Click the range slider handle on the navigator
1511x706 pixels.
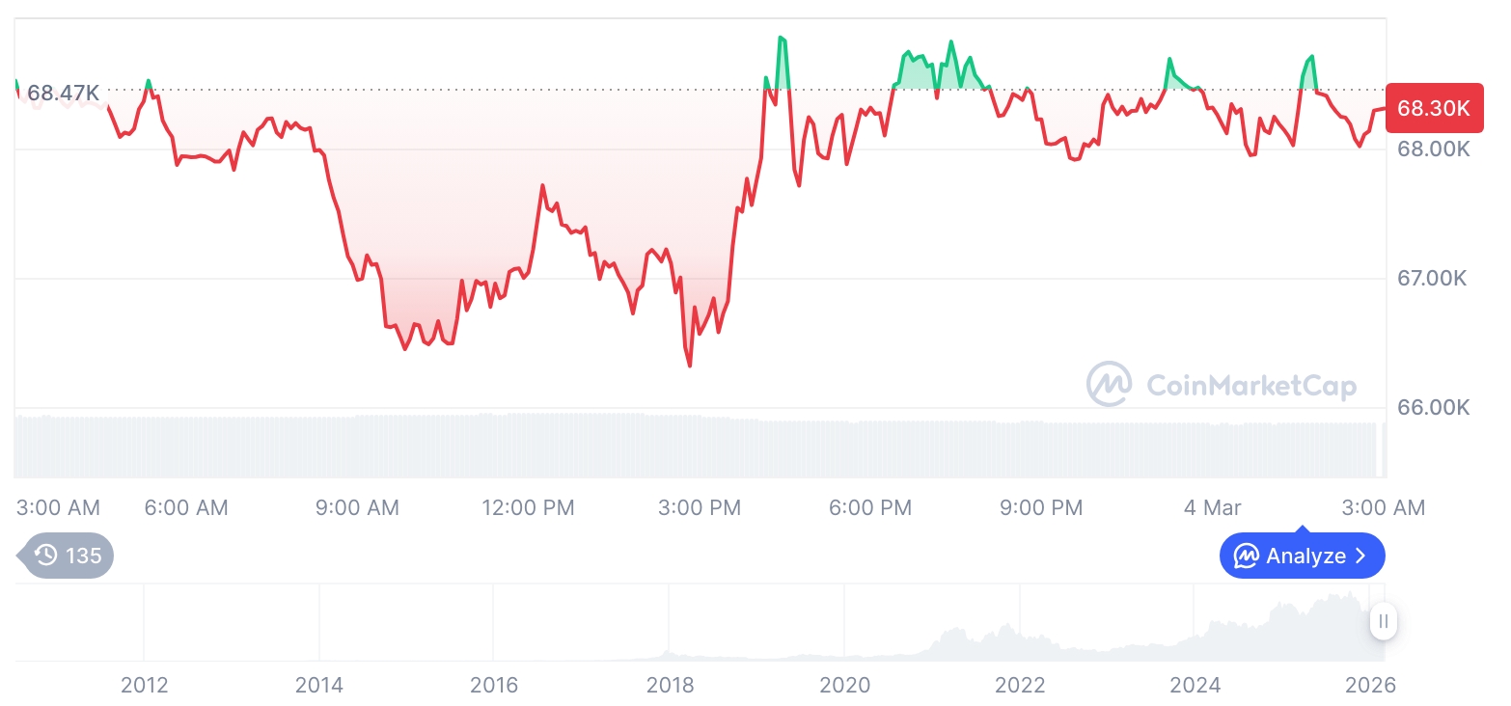[x=1383, y=621]
